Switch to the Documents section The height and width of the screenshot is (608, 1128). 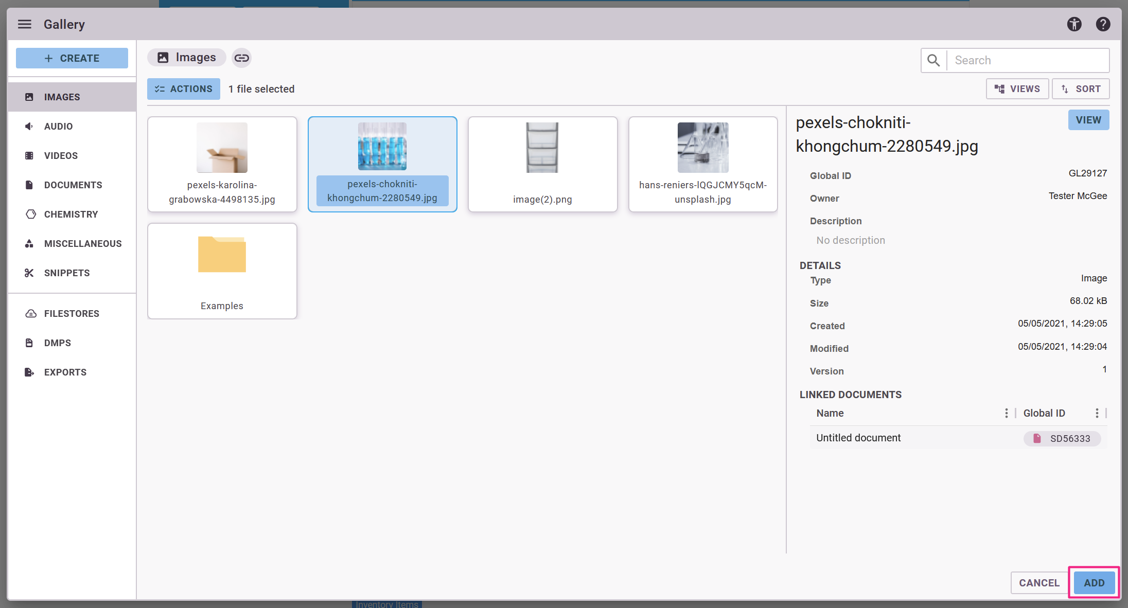pos(73,185)
